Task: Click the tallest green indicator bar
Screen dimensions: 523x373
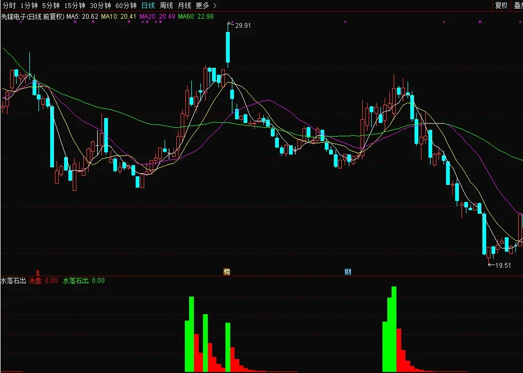Action: 394,329
